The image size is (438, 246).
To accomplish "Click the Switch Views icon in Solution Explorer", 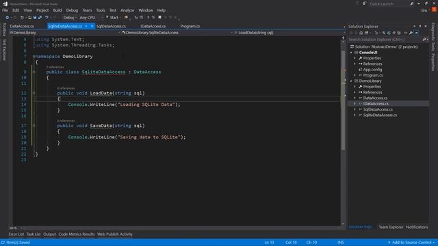I will (x=367, y=33).
